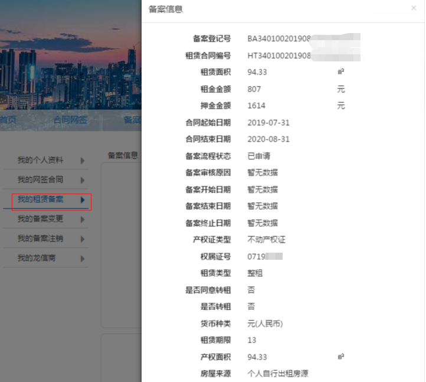The width and height of the screenshot is (426, 382).
Task: Go to 我的备案注销 section
Action: pyautogui.click(x=40, y=239)
